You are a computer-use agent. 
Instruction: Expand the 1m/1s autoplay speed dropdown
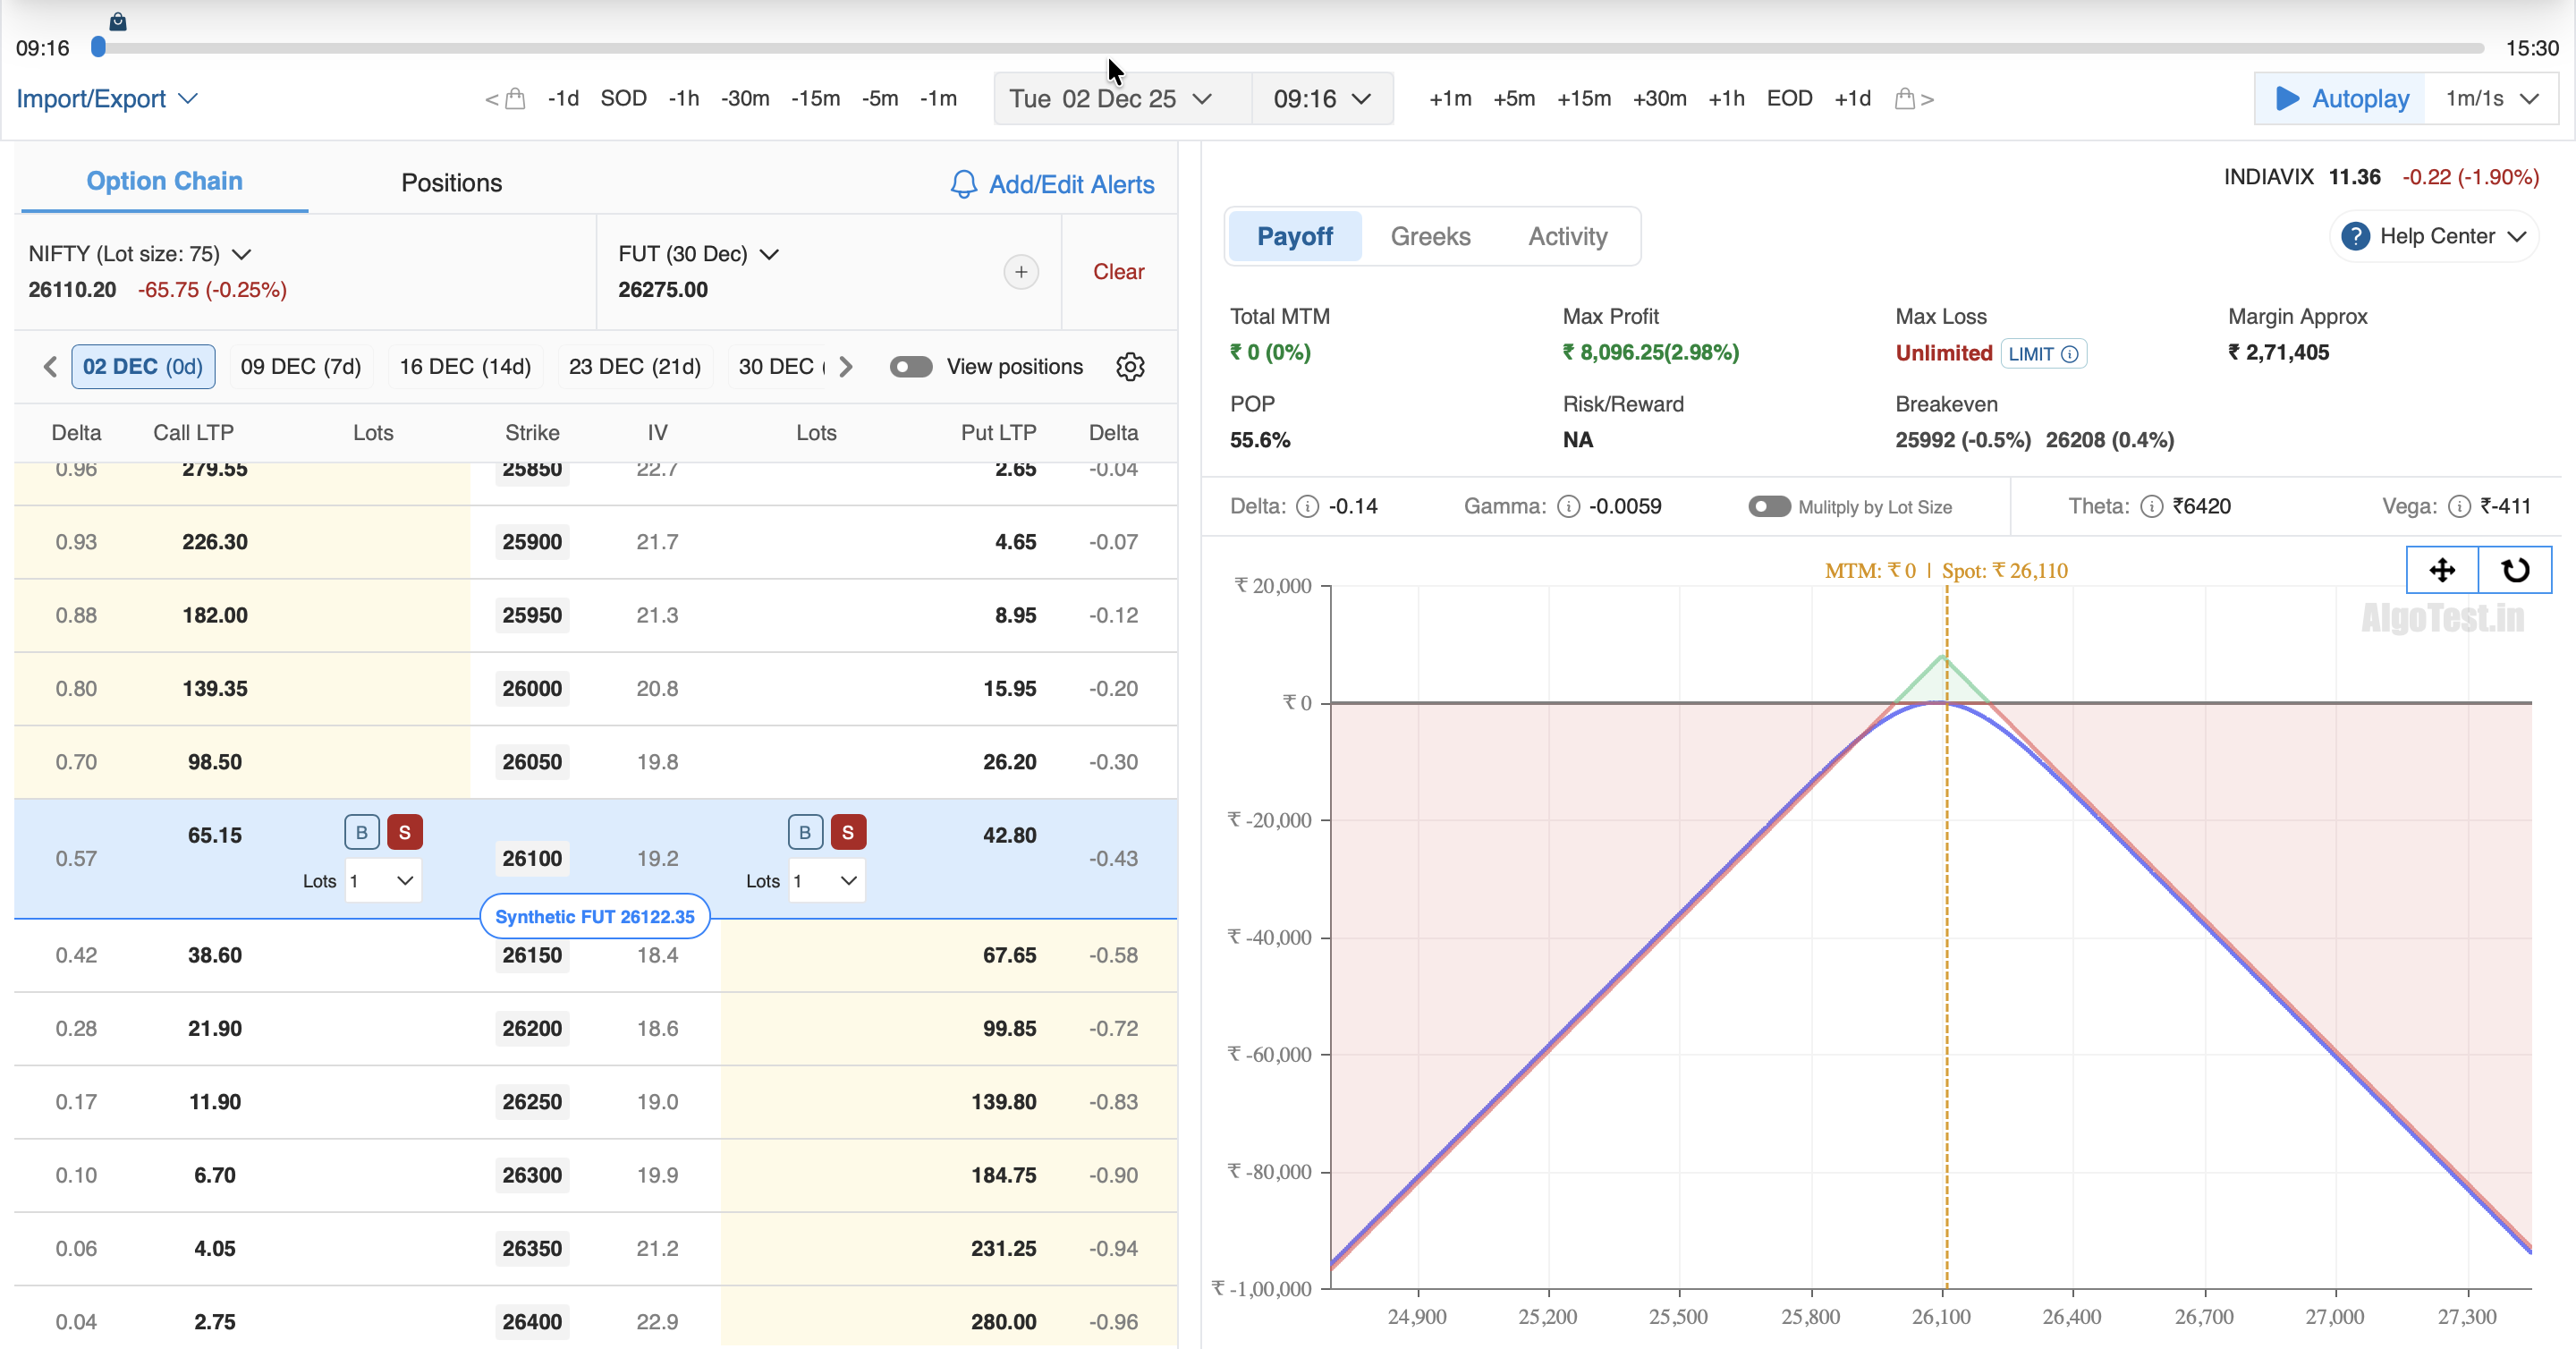(x=2491, y=99)
